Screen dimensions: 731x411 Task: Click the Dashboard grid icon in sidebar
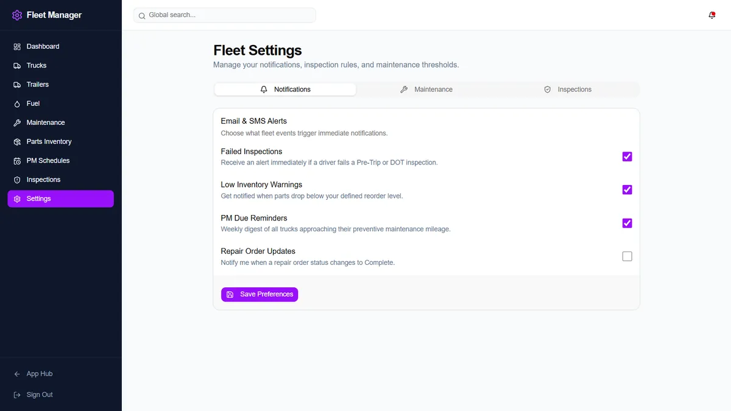pos(17,46)
